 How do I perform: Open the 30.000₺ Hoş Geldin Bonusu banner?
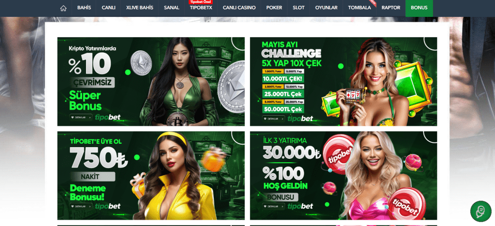pyautogui.click(x=344, y=175)
